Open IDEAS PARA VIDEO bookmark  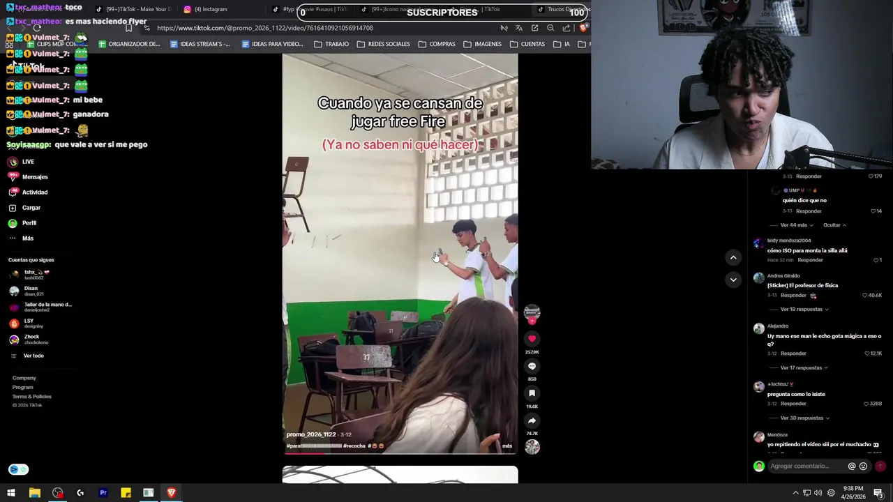click(x=272, y=44)
